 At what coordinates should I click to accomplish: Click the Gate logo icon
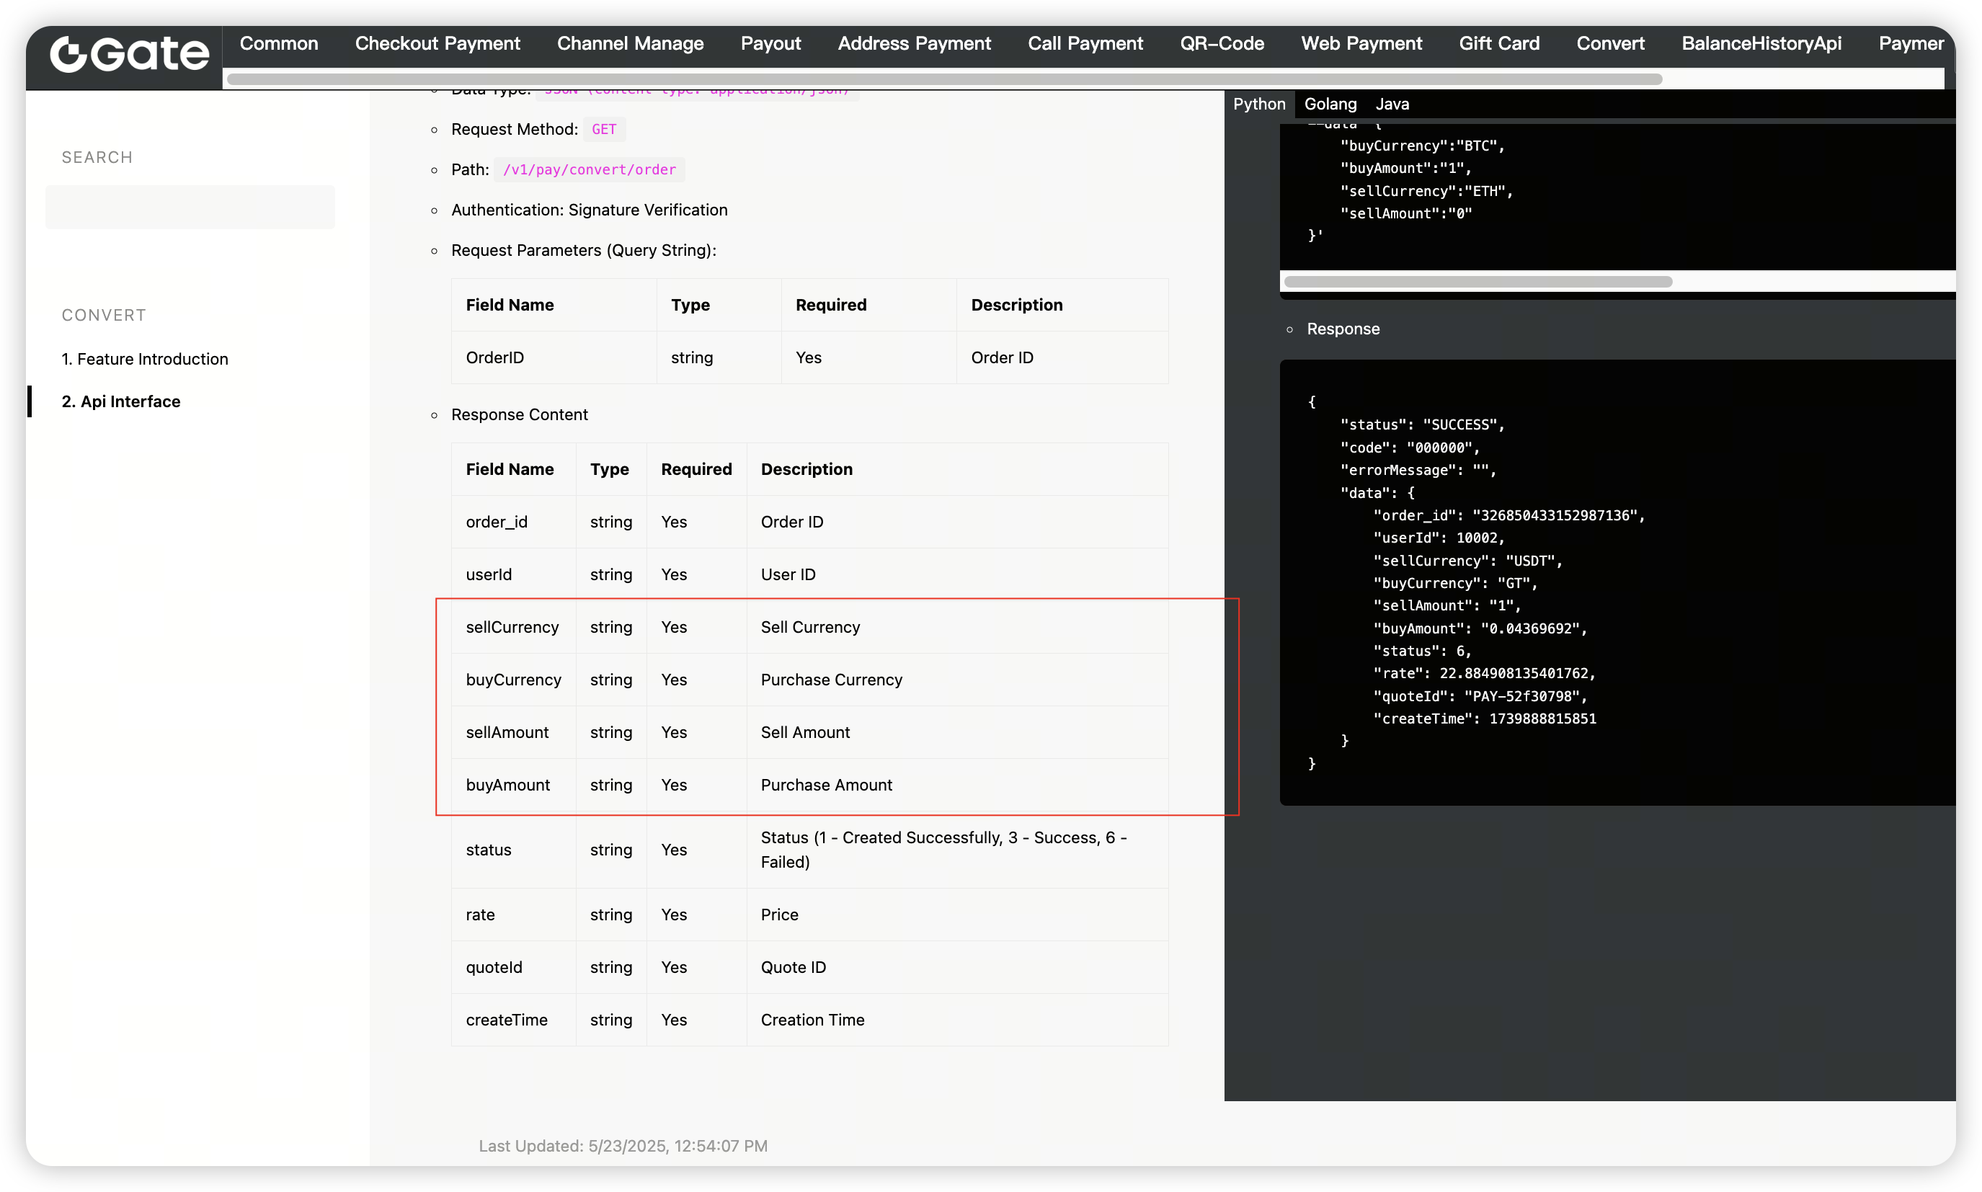(x=128, y=54)
